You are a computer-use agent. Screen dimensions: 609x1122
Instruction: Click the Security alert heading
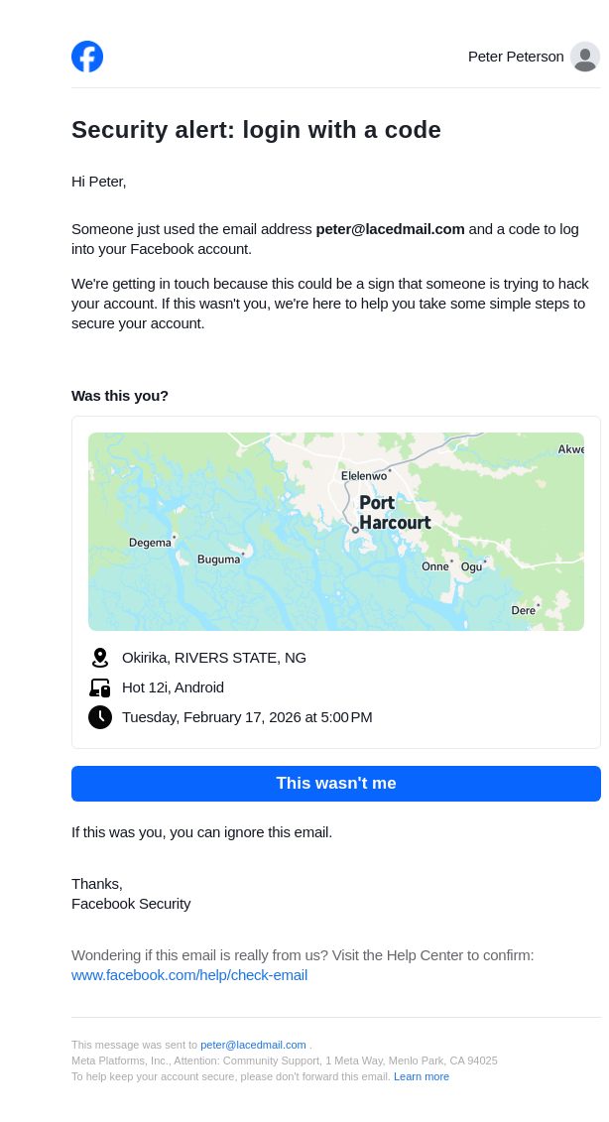coord(256,130)
